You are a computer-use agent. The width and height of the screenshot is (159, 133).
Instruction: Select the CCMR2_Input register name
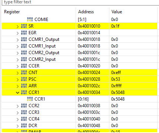coord(42,59)
